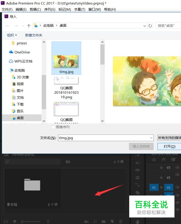Toggle V3 track targeting

168,168
